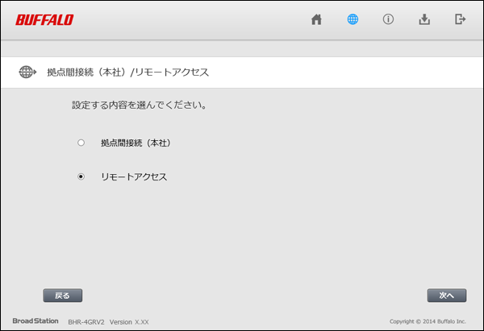Click the Version X.XX text

click(129, 321)
